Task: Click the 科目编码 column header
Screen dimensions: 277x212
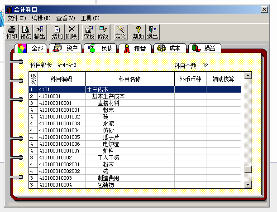Action: click(62, 79)
